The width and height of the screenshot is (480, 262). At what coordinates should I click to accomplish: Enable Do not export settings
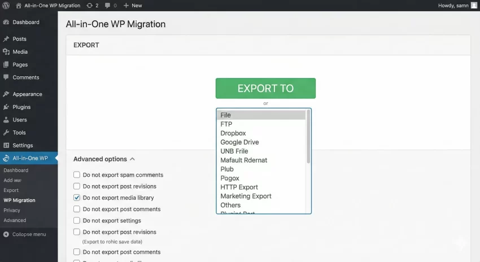77,220
